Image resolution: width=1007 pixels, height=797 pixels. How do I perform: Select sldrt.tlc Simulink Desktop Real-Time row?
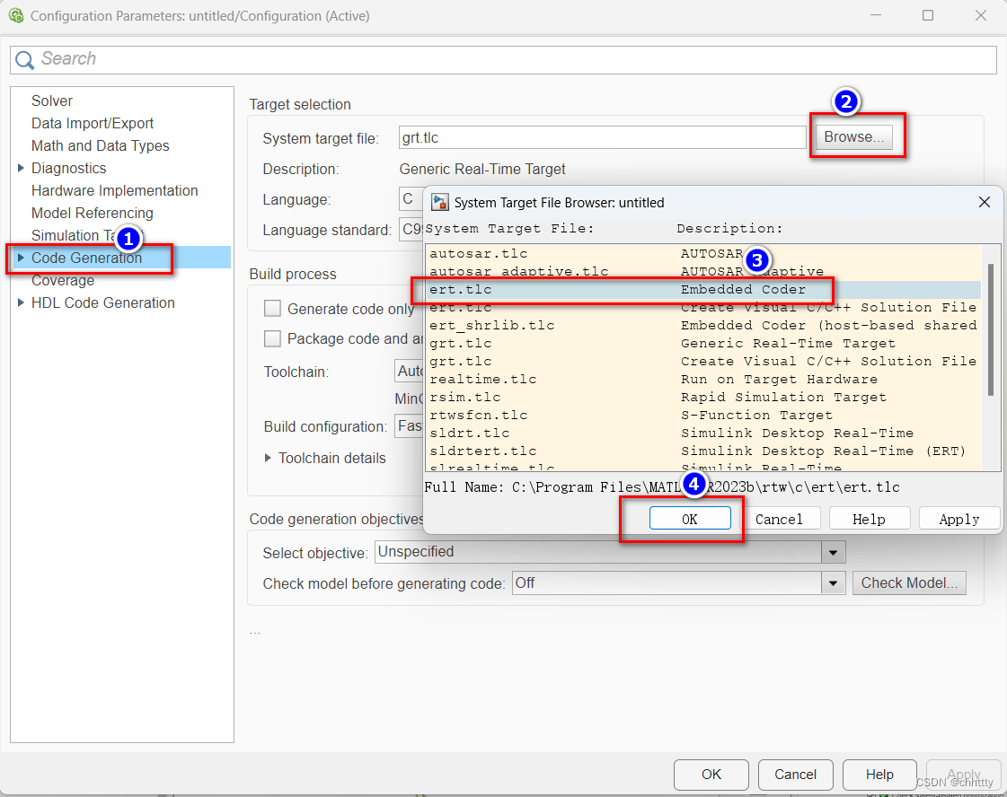[702, 434]
